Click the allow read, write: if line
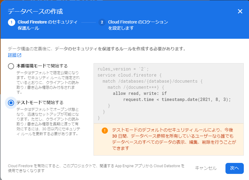Image resolution: width=249 pixels, height=180 pixels. (x=140, y=93)
